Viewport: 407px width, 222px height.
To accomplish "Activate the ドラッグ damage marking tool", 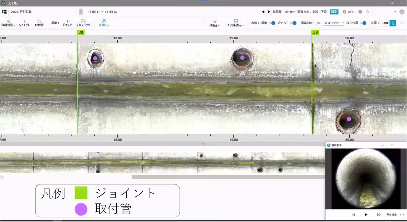I will [67, 23].
